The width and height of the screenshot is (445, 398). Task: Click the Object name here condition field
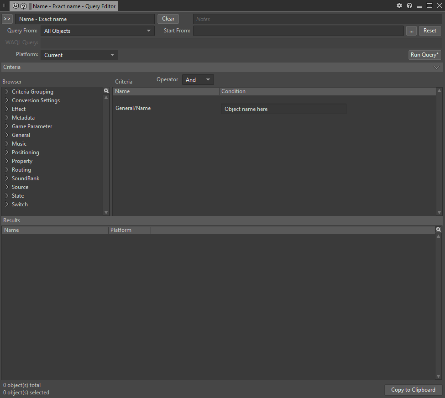click(283, 109)
